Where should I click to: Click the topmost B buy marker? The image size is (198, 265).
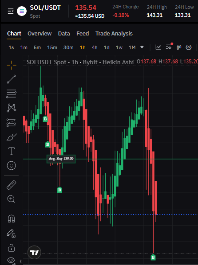(45, 119)
